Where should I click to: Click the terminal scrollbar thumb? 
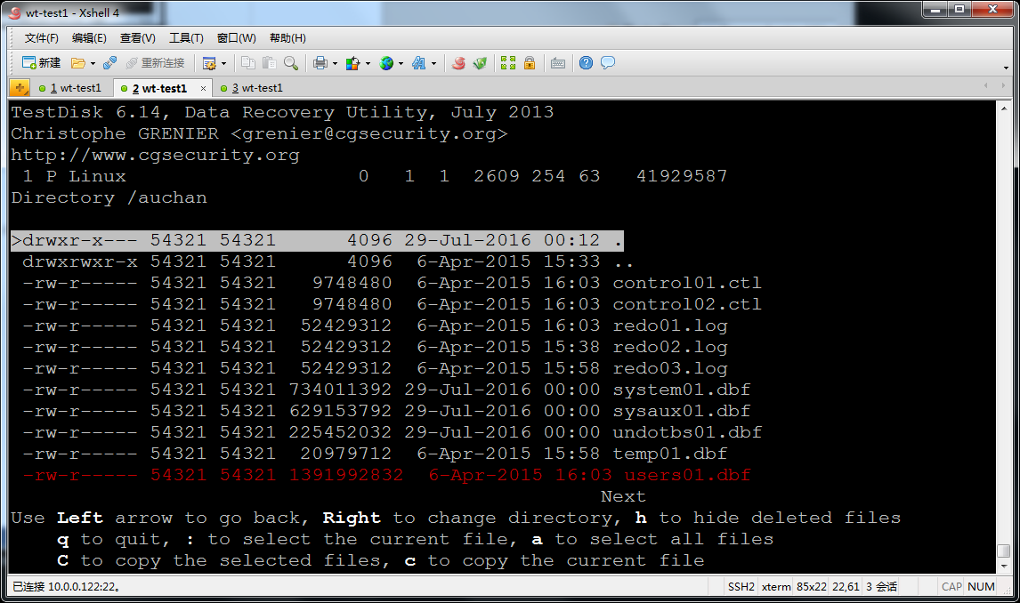[1004, 551]
